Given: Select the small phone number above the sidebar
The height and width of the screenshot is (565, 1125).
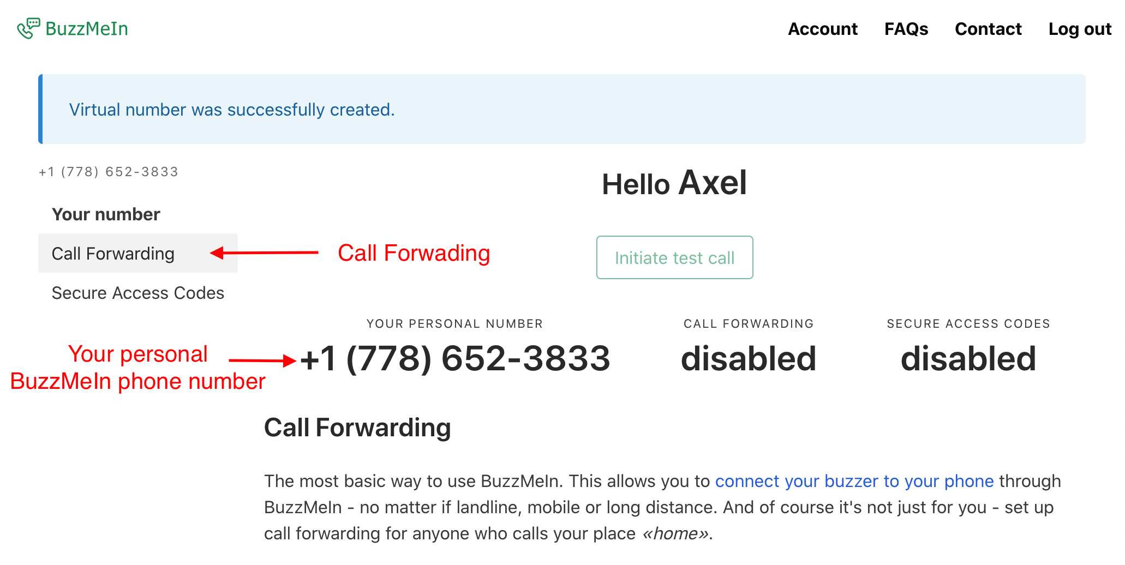Looking at the screenshot, I should point(109,172).
